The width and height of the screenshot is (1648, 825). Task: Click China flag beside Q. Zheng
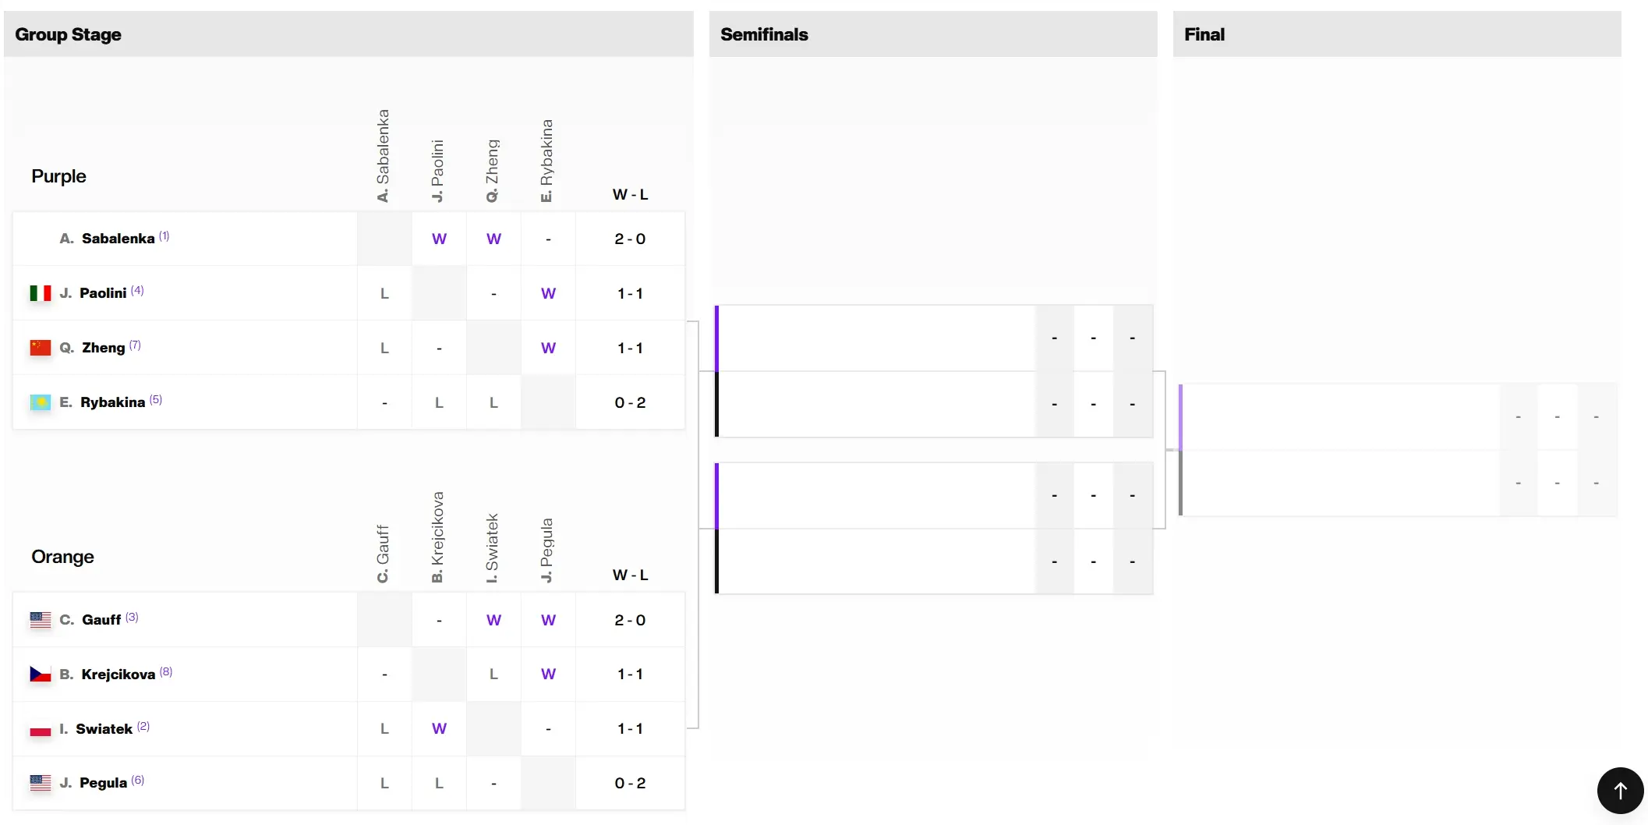[41, 348]
